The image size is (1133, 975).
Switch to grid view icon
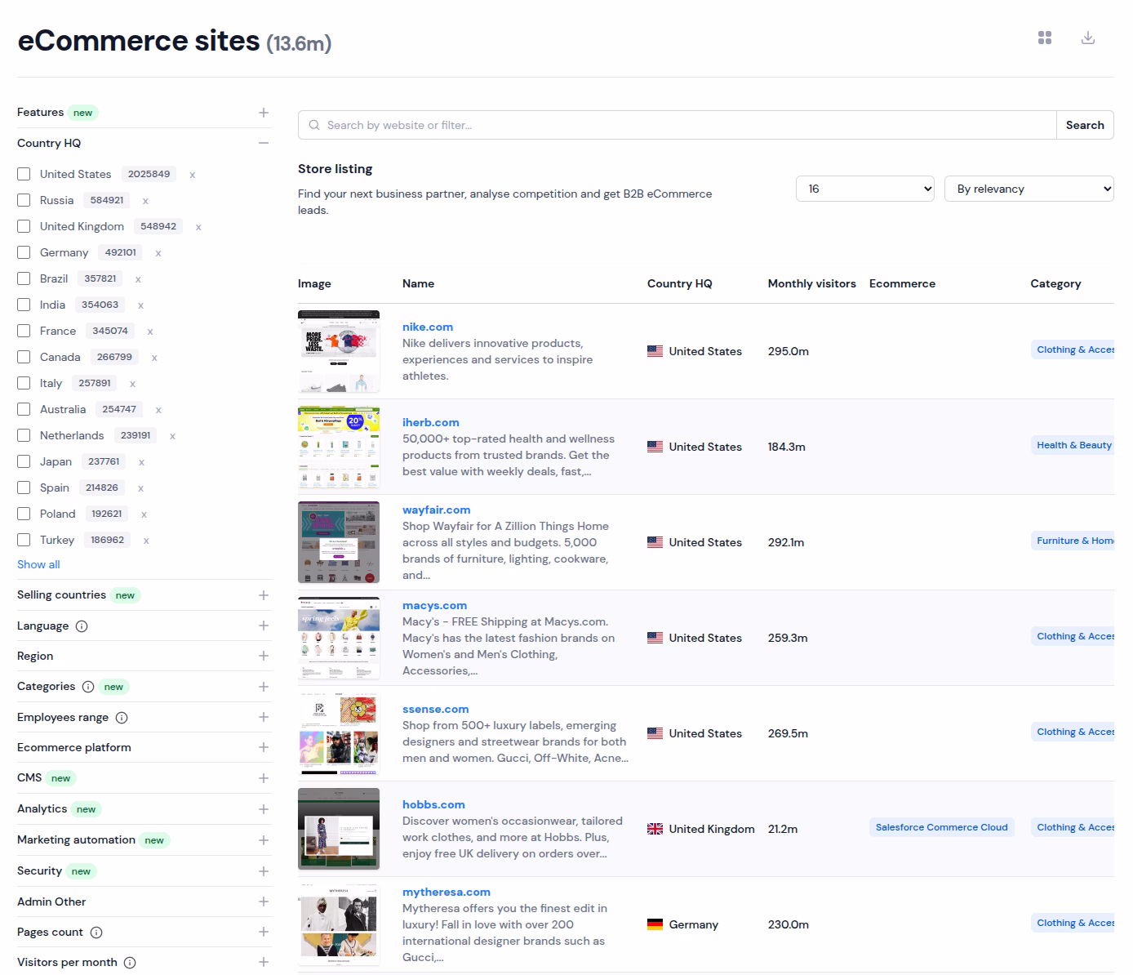click(x=1045, y=38)
